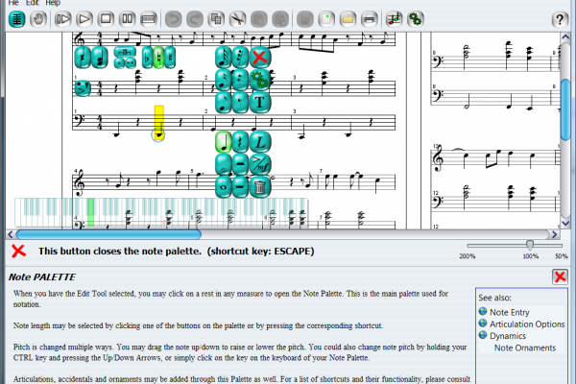576x384 pixels.
Task: Open the Help menu
Action: pyautogui.click(x=53, y=4)
